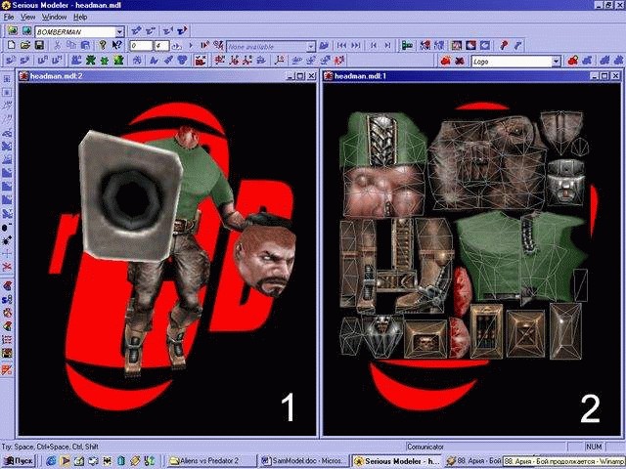The height and width of the screenshot is (469, 626).
Task: Click the blue shield icon in third toolbar
Action: click(183, 61)
